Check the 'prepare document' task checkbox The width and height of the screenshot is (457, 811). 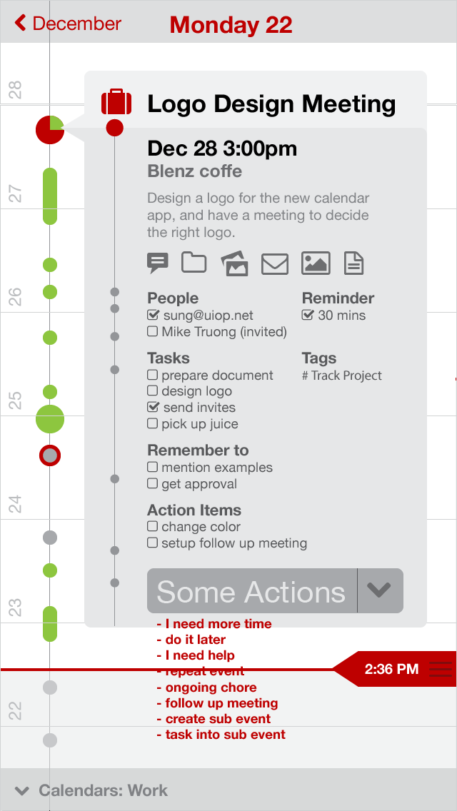pos(152,375)
